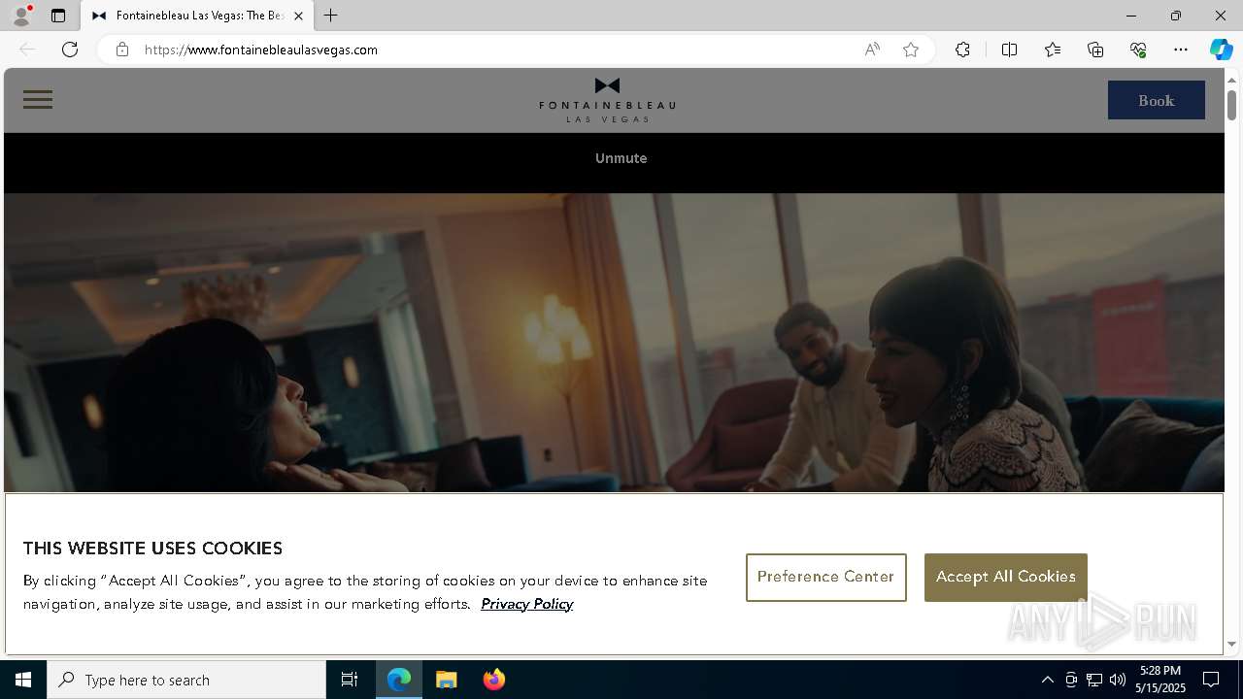
Task: Open File Explorer from taskbar
Action: point(447,680)
